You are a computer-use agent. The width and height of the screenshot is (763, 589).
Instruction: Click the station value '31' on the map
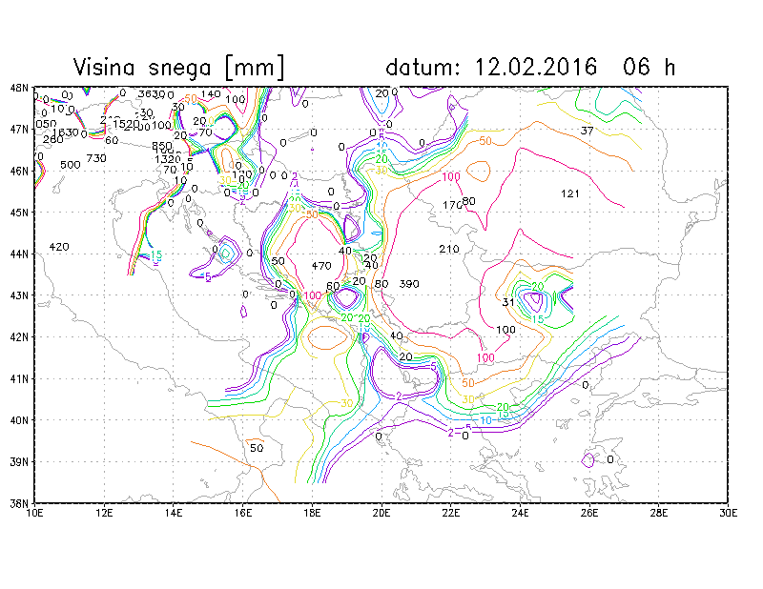tap(508, 302)
